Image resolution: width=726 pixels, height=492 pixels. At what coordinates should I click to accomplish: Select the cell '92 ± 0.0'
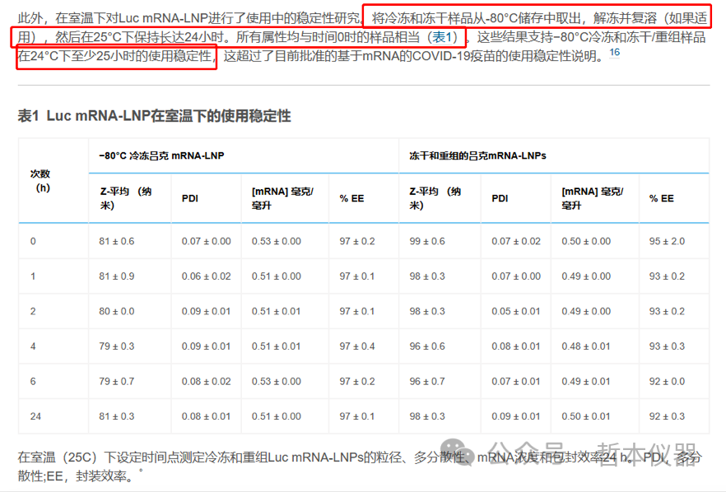(667, 382)
